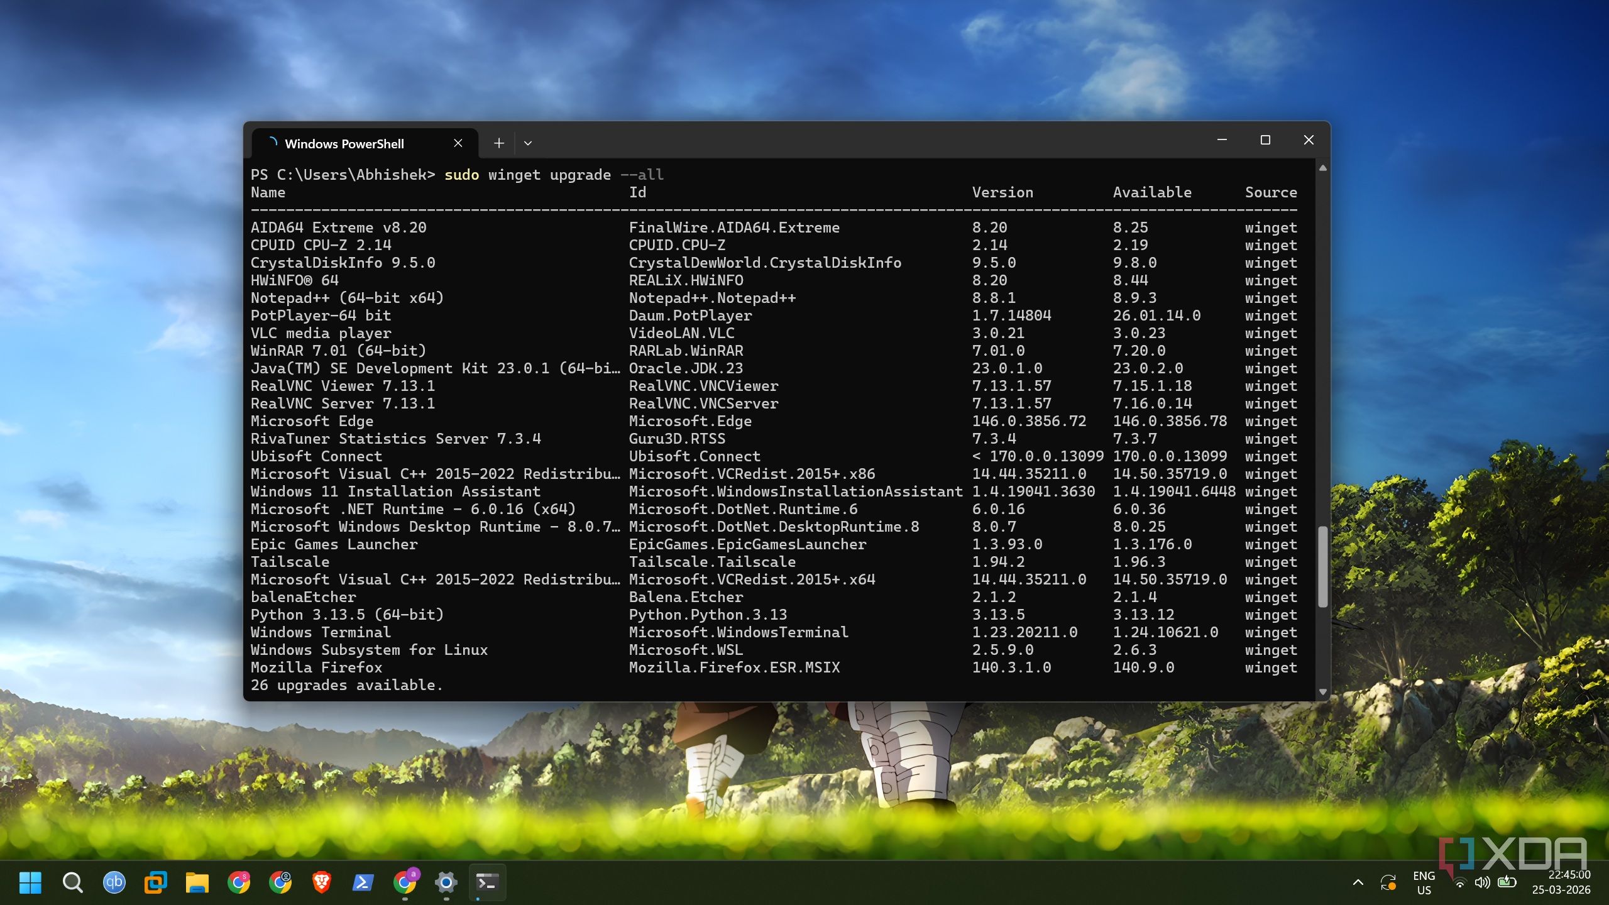
Task: Click 'balenaEtcher' row name
Action: (303, 597)
